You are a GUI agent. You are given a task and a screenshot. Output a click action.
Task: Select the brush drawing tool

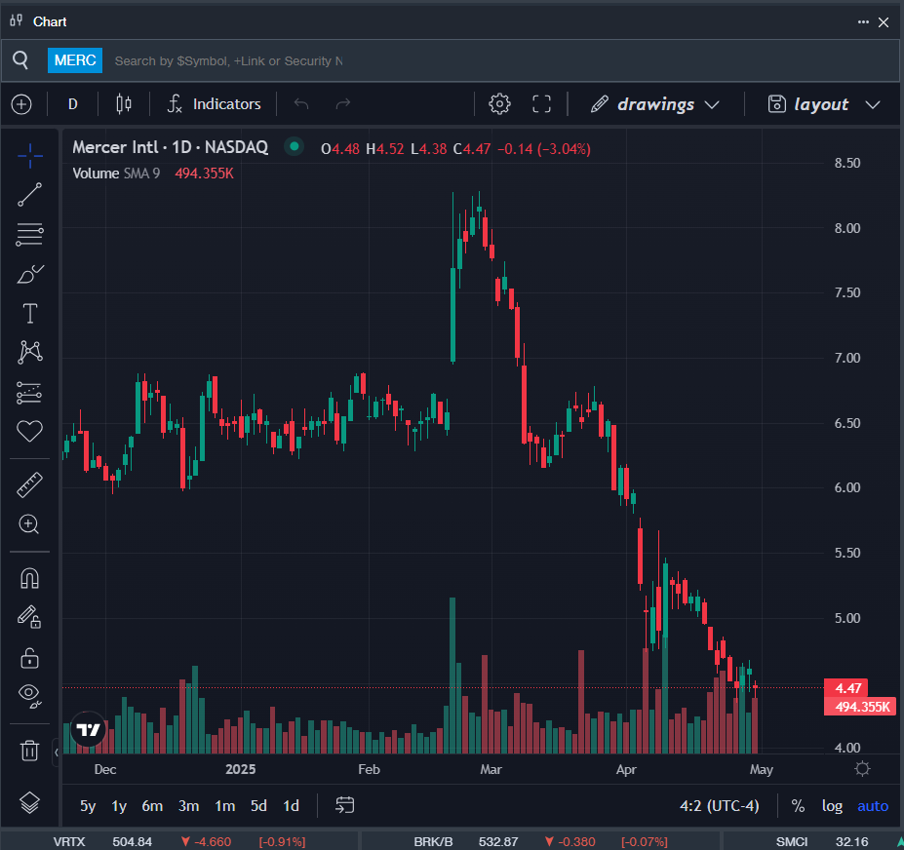[x=30, y=274]
